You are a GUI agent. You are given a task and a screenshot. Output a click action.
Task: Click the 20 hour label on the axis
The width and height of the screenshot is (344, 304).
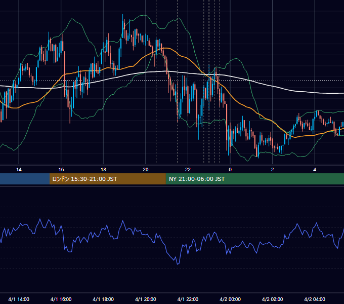click(x=146, y=170)
